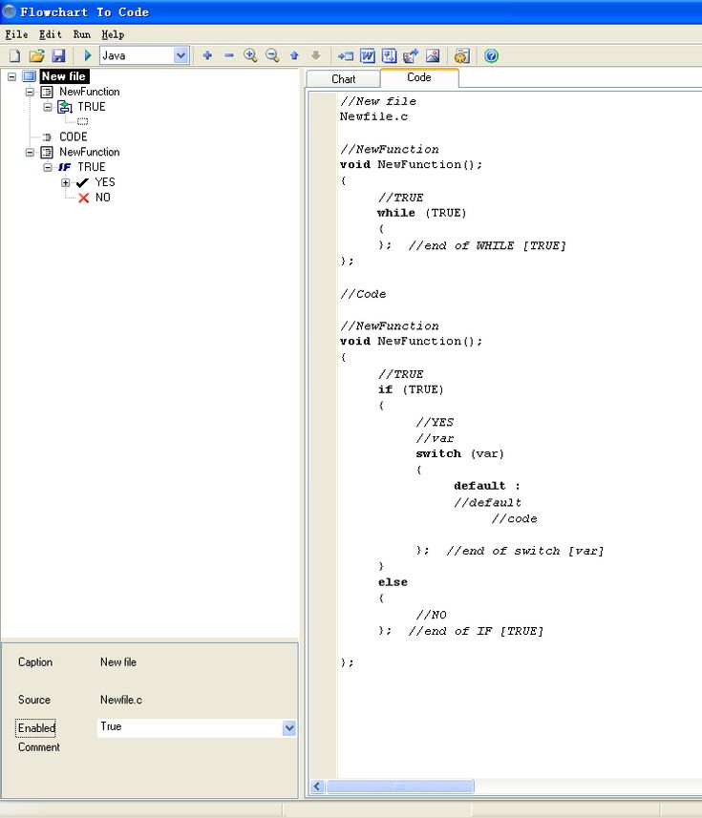Select the YES branch with the checkmark
Viewport: 702px width, 818px height.
click(x=105, y=182)
